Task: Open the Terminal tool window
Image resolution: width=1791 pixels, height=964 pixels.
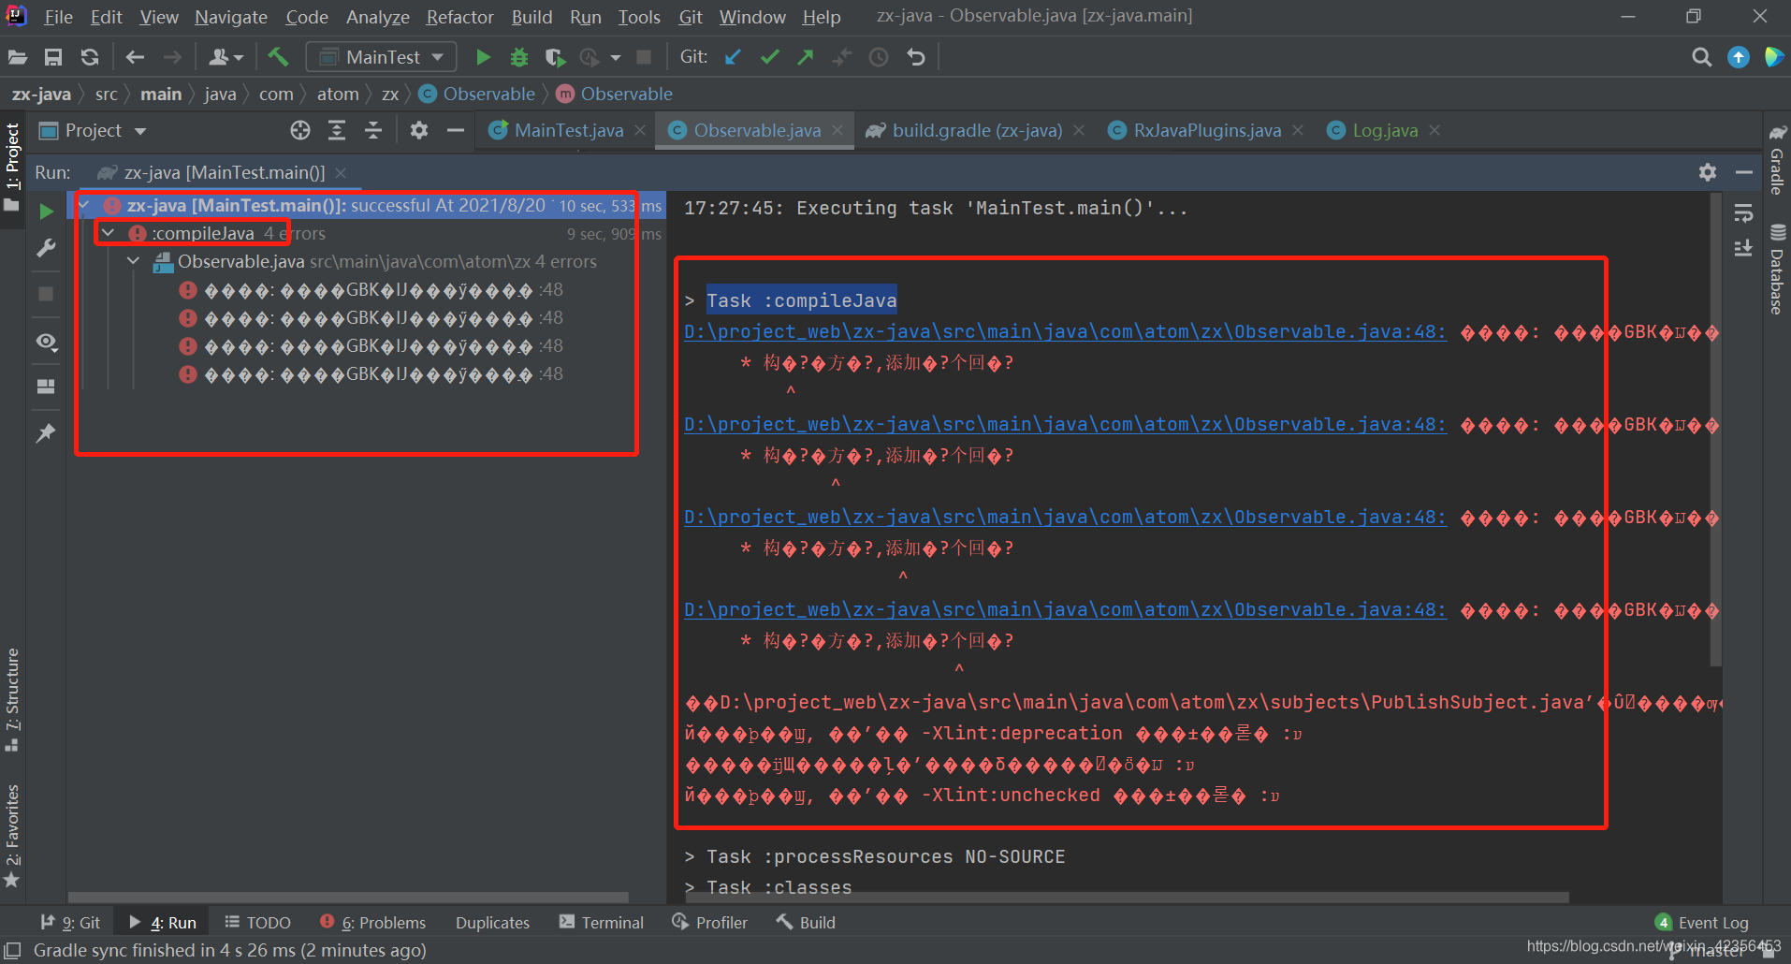Action: pyautogui.click(x=602, y=923)
